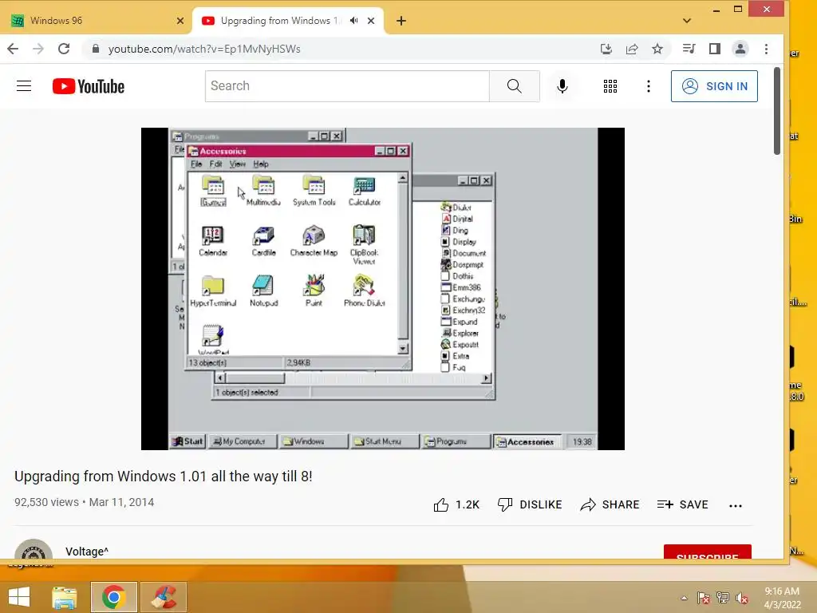The width and height of the screenshot is (817, 613).
Task: Click the Chrome taskbar icon
Action: point(114,597)
